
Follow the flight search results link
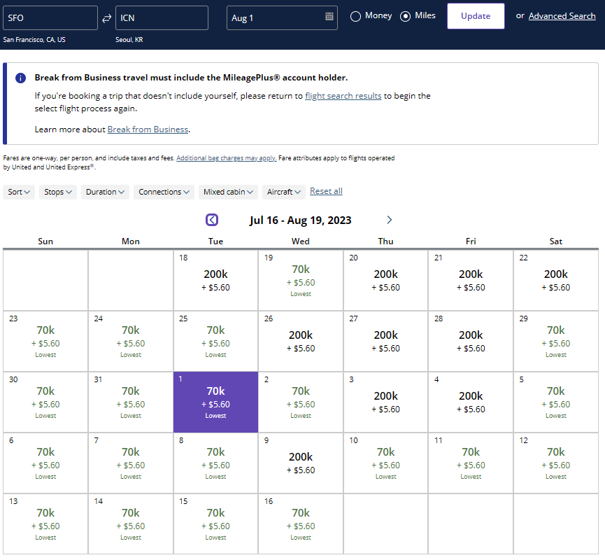tap(343, 96)
